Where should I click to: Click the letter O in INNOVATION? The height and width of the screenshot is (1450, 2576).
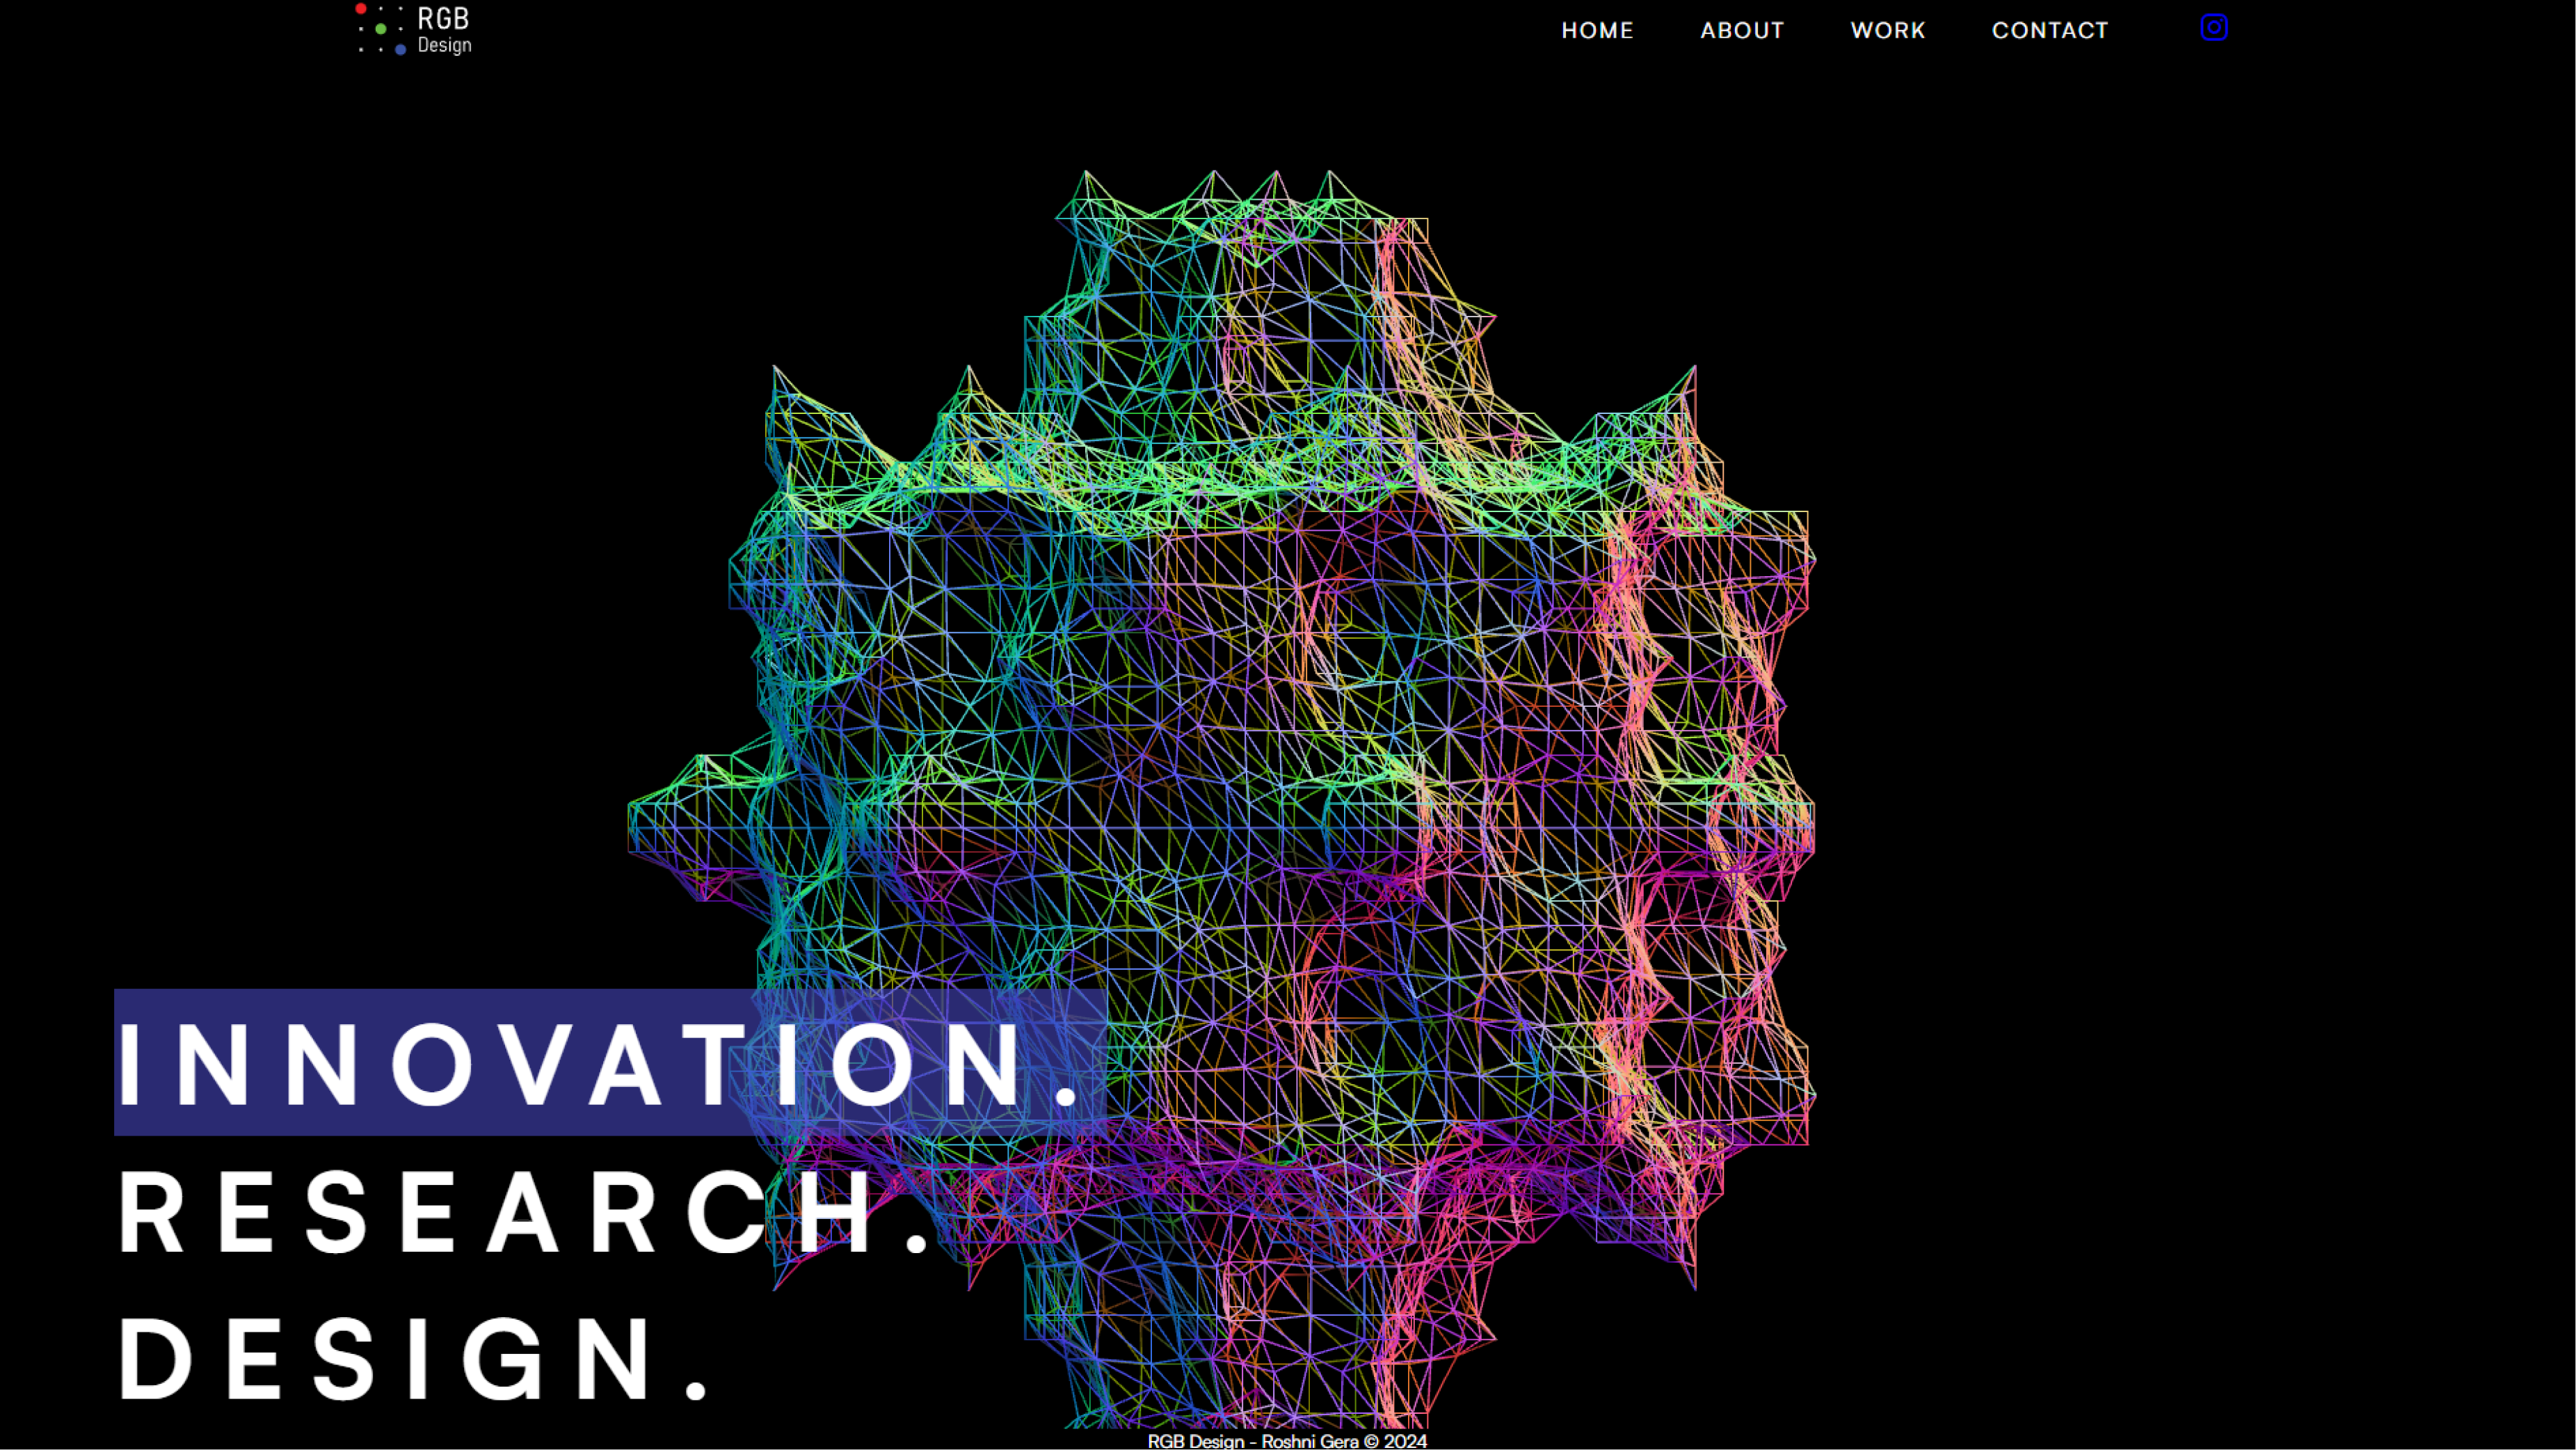(432, 1064)
